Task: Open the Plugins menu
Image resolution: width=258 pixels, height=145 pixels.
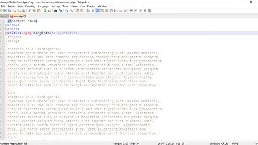Action: tap(91, 6)
